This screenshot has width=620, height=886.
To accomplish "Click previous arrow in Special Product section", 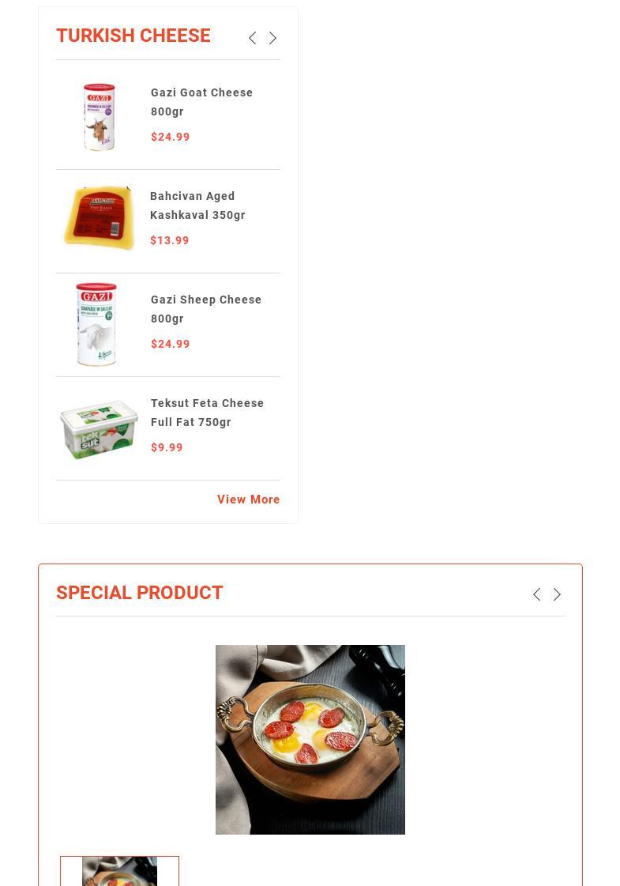I will click(x=537, y=594).
